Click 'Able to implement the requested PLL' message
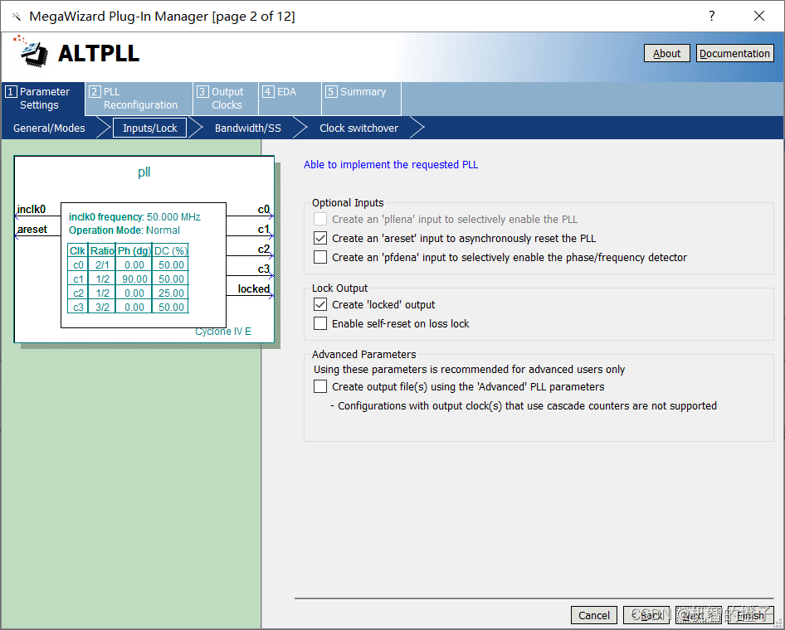This screenshot has width=785, height=630. pos(391,164)
